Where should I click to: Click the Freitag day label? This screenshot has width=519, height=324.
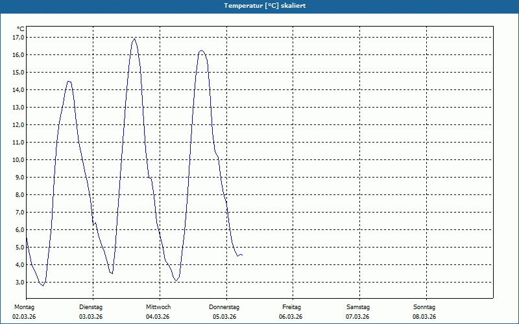click(291, 307)
